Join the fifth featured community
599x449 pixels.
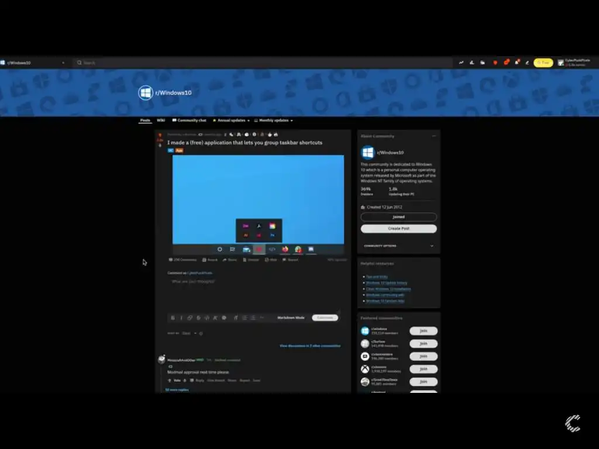point(424,382)
